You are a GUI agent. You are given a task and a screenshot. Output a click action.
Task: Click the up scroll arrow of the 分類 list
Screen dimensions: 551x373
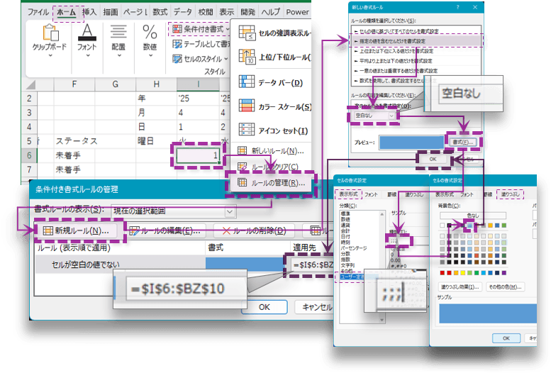click(x=382, y=213)
